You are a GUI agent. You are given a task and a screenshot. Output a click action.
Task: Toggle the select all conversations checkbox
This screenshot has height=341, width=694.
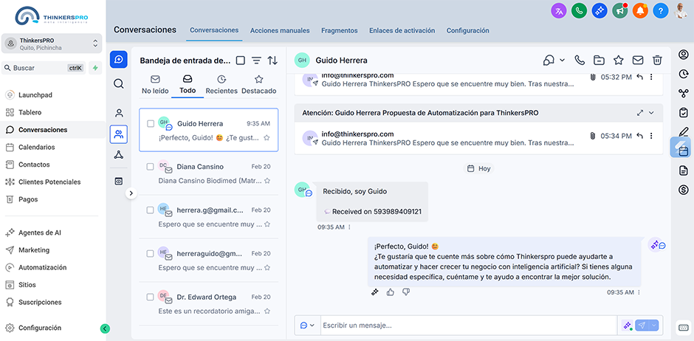pos(240,61)
